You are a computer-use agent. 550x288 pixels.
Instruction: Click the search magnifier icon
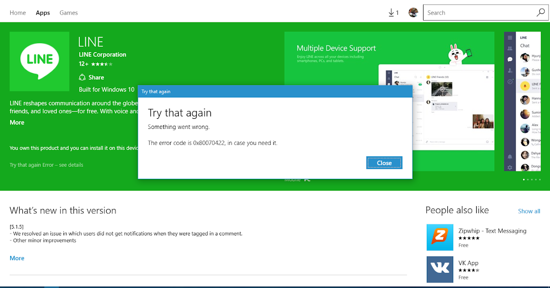[541, 12]
